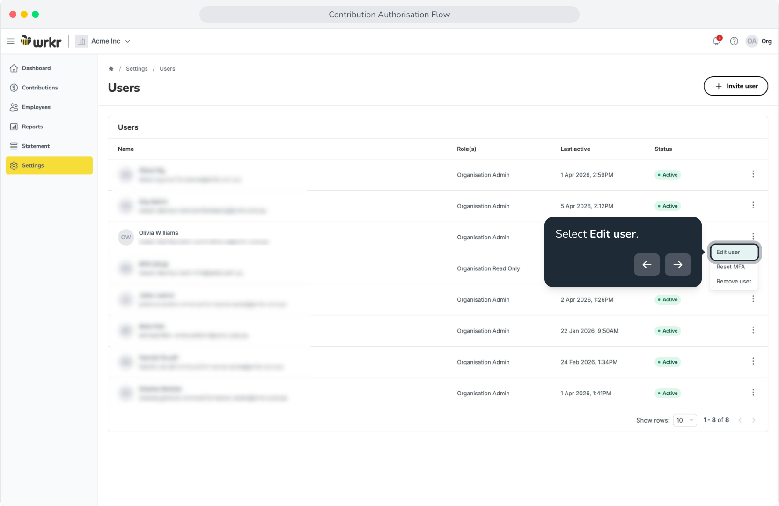Choose Remove user from the menu
779x506 pixels.
point(734,282)
